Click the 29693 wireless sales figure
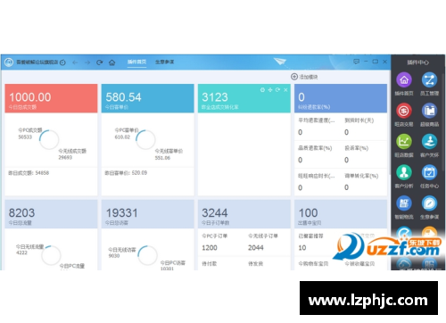This screenshot has width=446, height=323. tap(65, 157)
